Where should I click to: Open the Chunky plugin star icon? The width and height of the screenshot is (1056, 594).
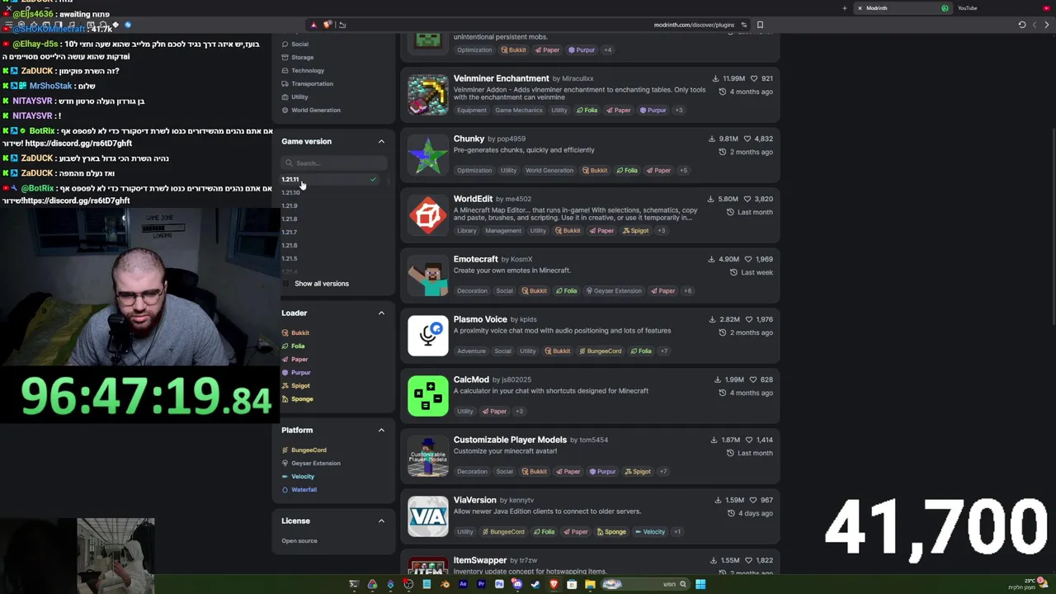click(427, 154)
